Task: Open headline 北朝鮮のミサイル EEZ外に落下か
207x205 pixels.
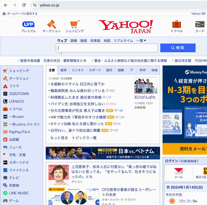Action: [78, 84]
